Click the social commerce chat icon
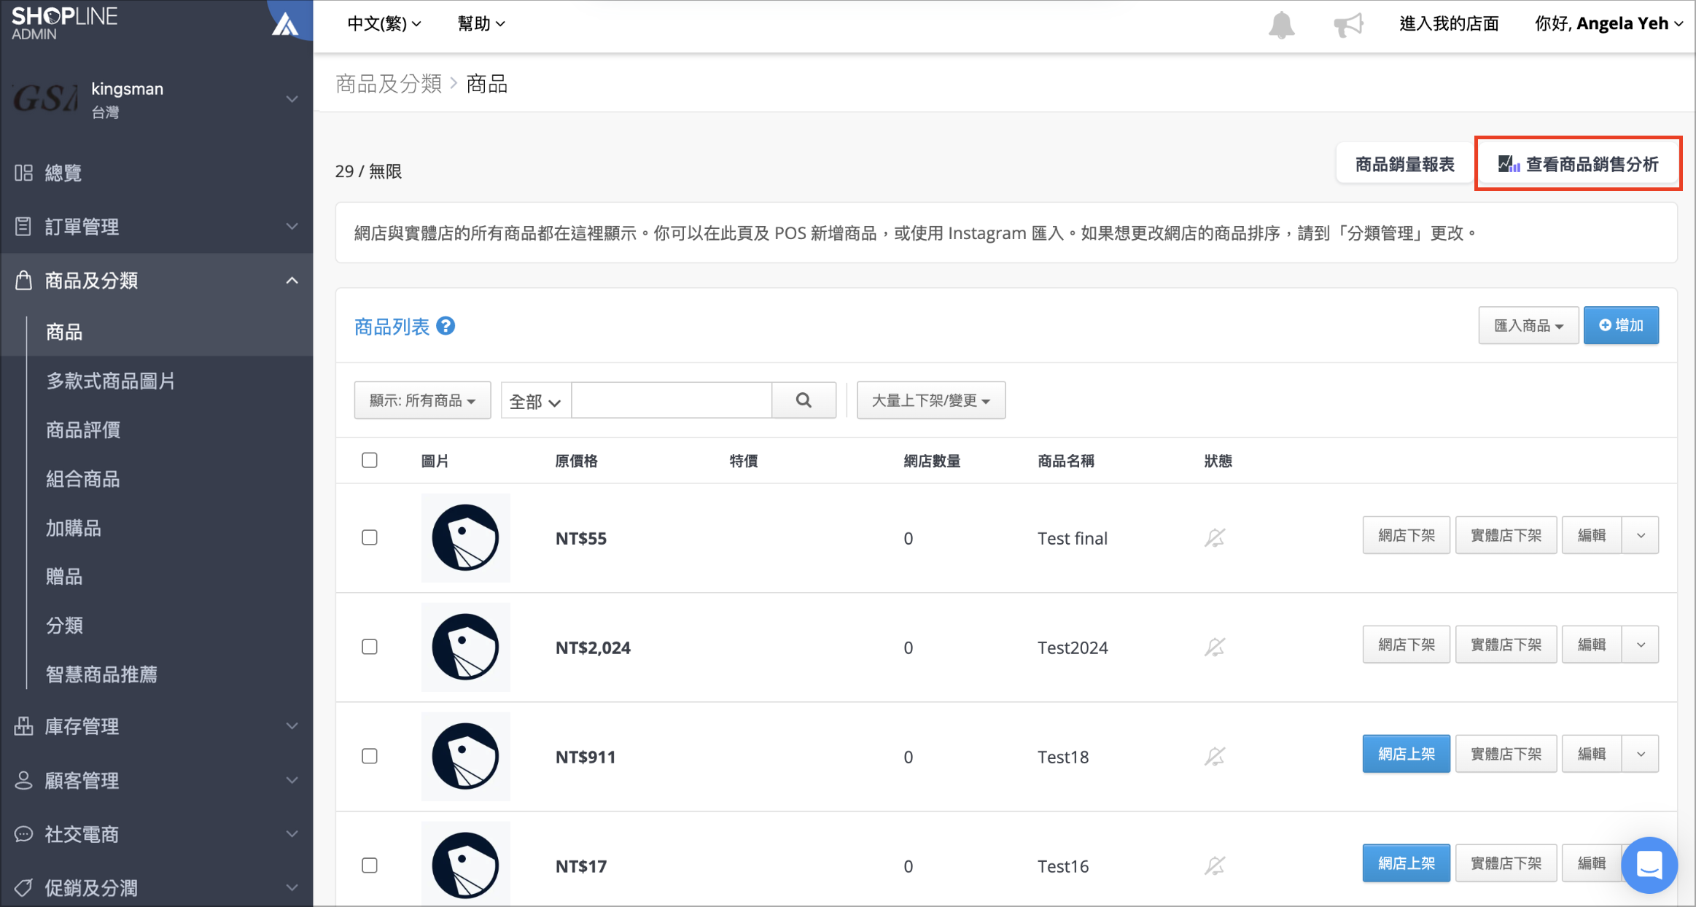Image resolution: width=1696 pixels, height=907 pixels. [x=23, y=834]
